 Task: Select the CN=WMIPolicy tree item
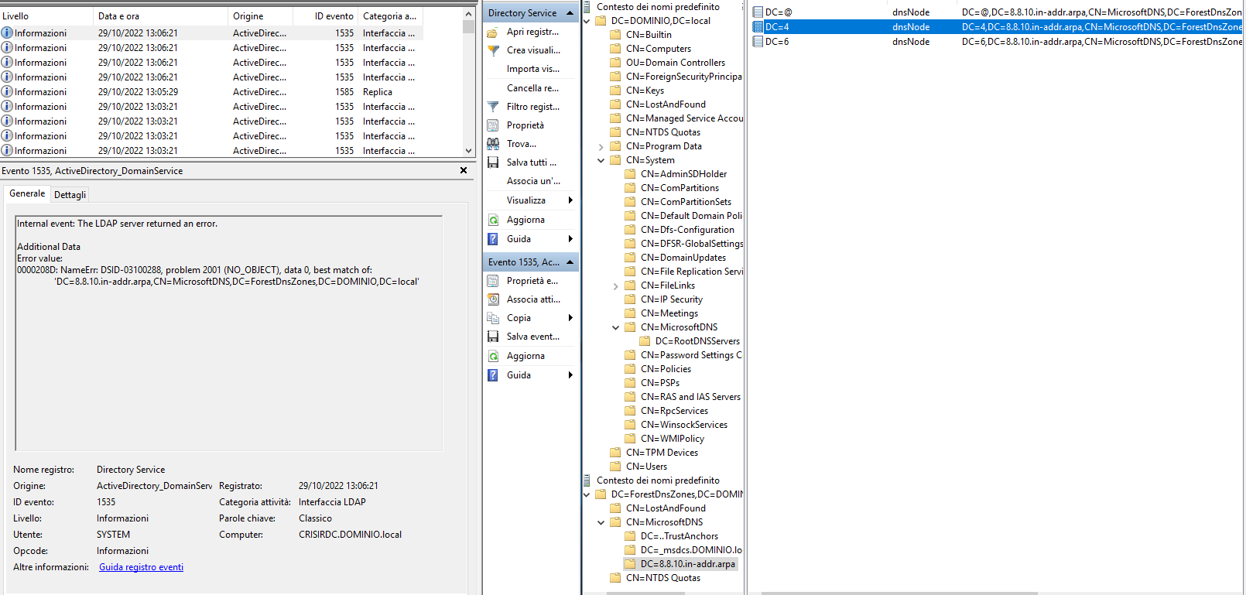click(673, 439)
